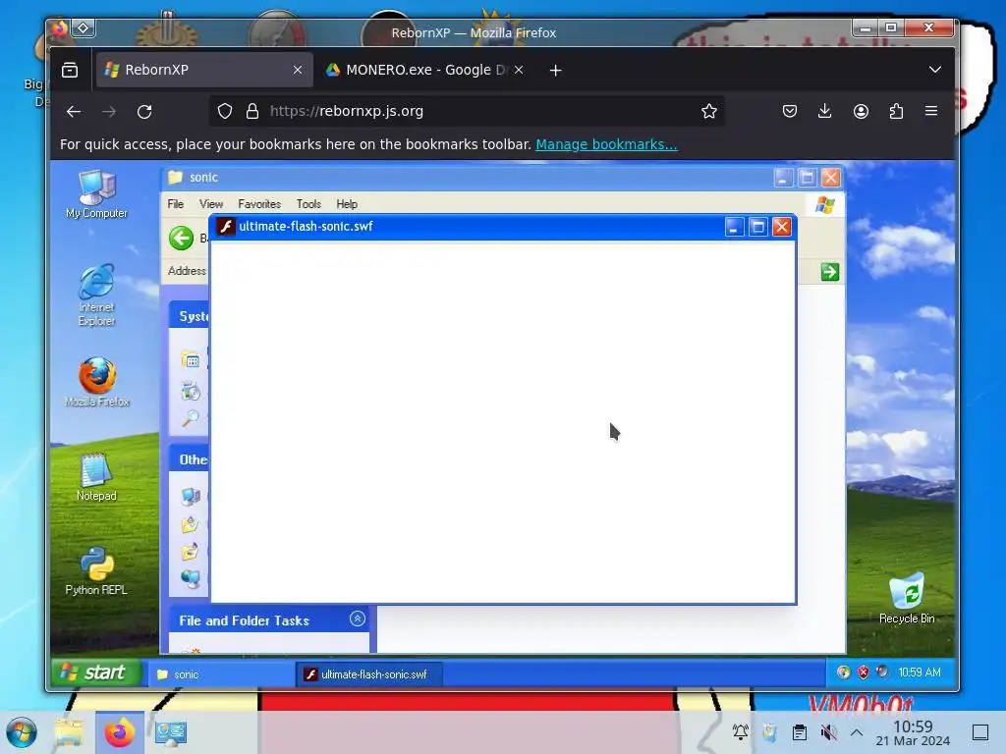Select the sonic taskbar button in XP
This screenshot has height=754, width=1006.
tap(221, 674)
